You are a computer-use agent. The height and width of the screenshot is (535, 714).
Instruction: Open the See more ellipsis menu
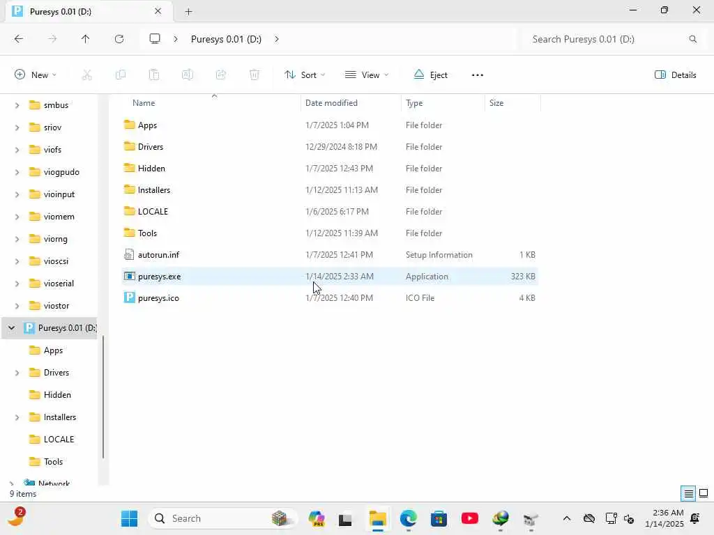coord(477,75)
